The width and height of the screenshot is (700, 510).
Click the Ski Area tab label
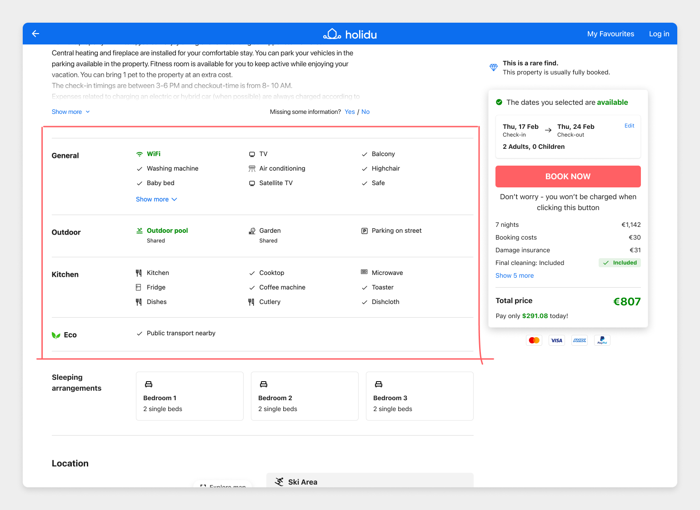[x=303, y=482]
